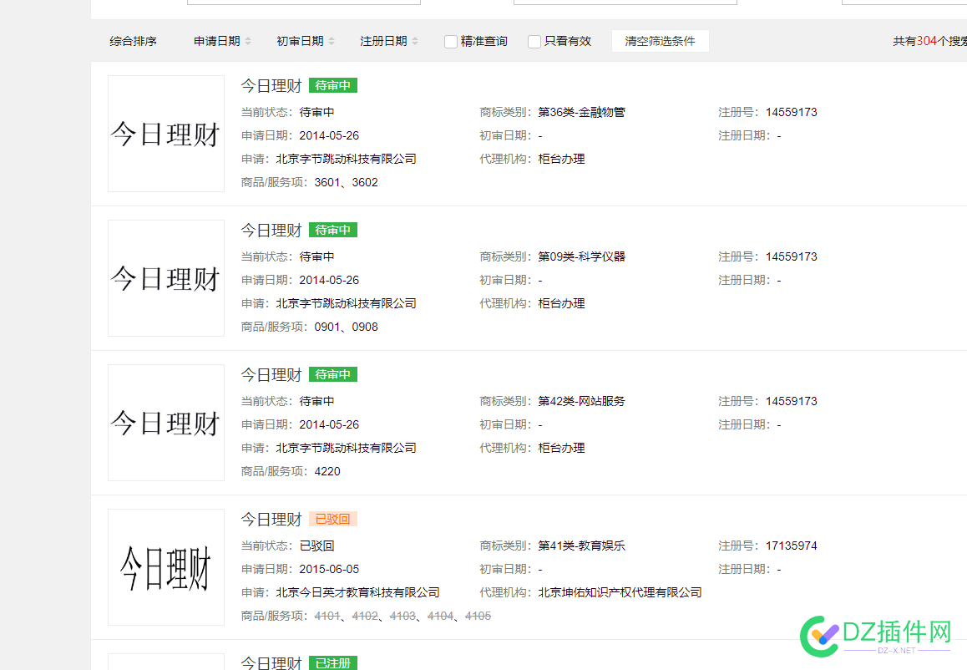Viewport: 967px width, 670px height.
Task: Click service item 4220
Action: [327, 471]
